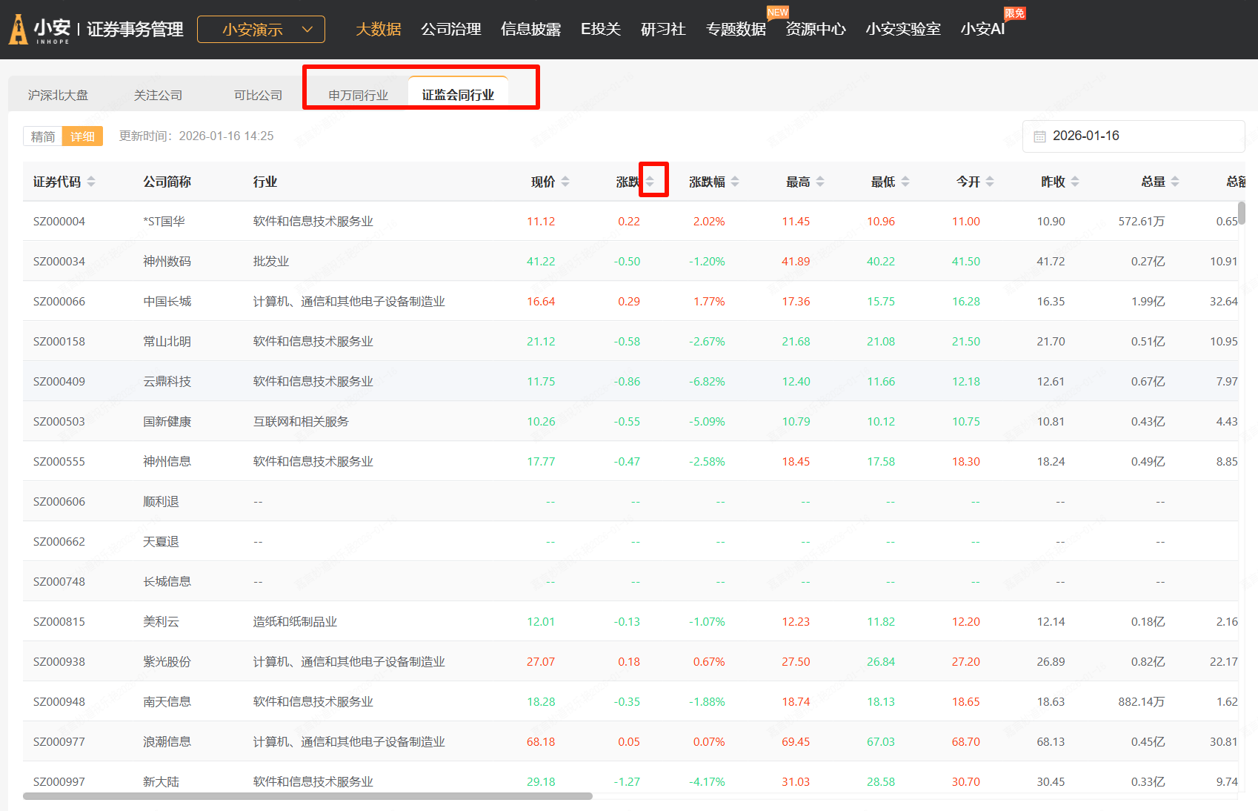Select stock code SZ000004

[59, 221]
